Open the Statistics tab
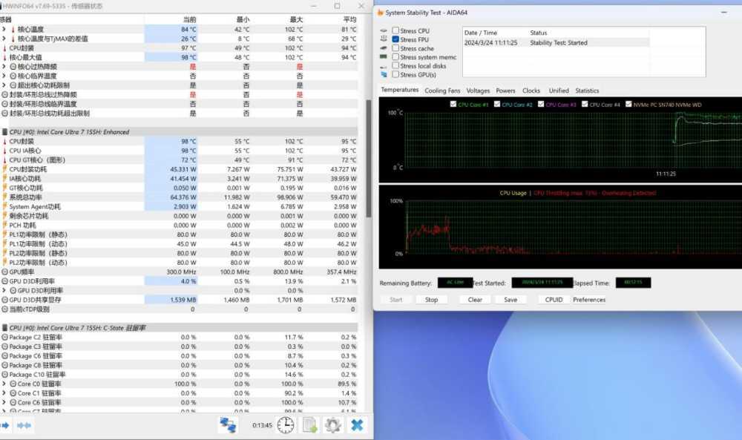The width and height of the screenshot is (742, 440). [587, 91]
